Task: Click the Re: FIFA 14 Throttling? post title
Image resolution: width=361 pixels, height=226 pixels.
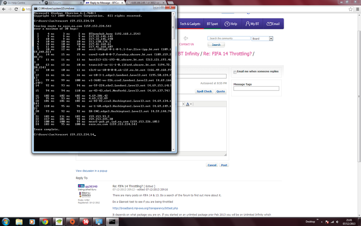Action: tap(128, 186)
